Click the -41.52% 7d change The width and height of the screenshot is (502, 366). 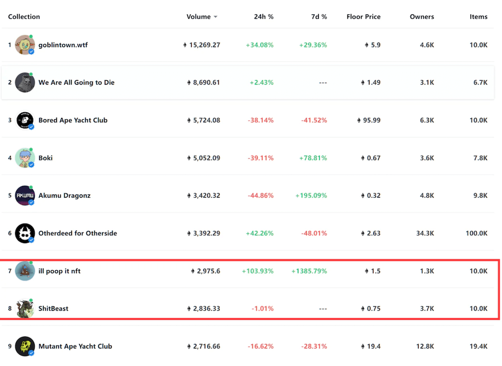[314, 120]
